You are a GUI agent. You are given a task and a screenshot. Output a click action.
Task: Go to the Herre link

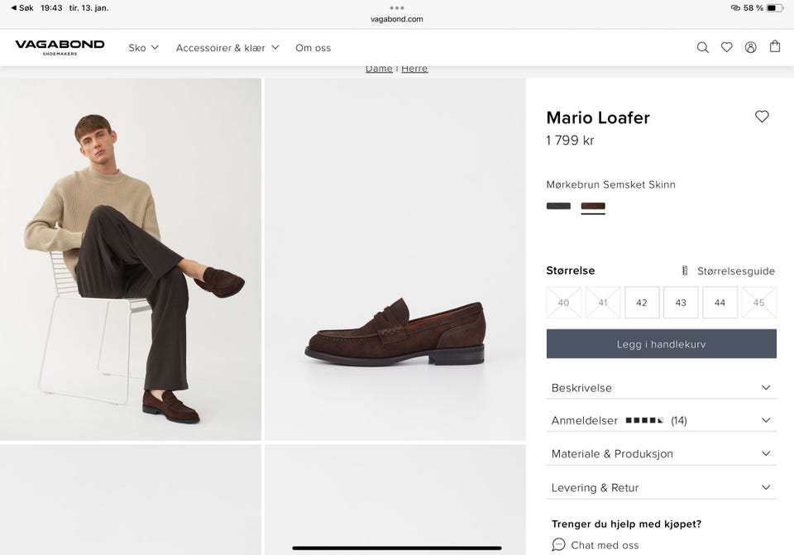tap(414, 68)
